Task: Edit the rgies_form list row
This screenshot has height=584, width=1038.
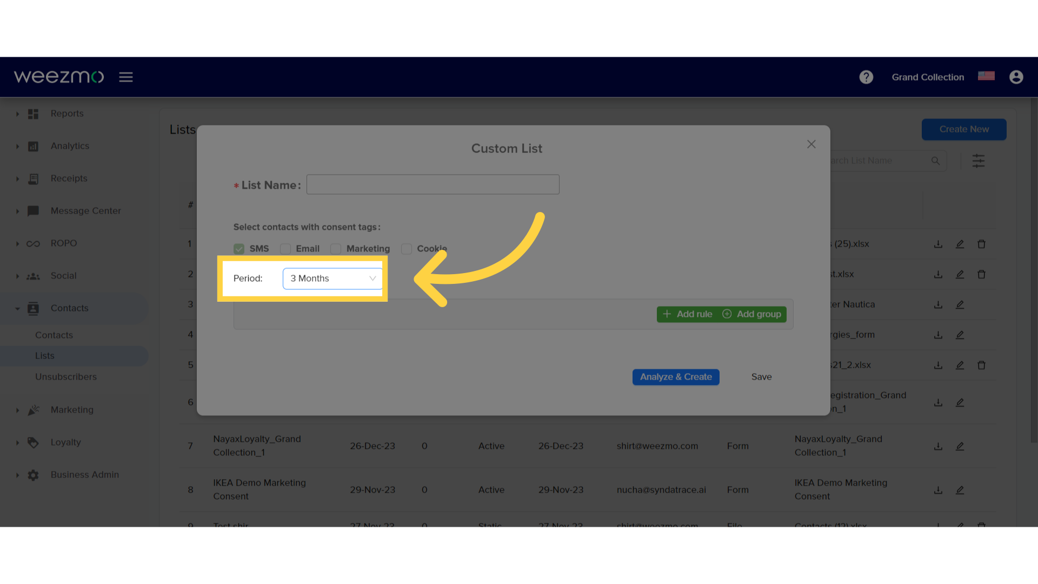Action: (960, 335)
